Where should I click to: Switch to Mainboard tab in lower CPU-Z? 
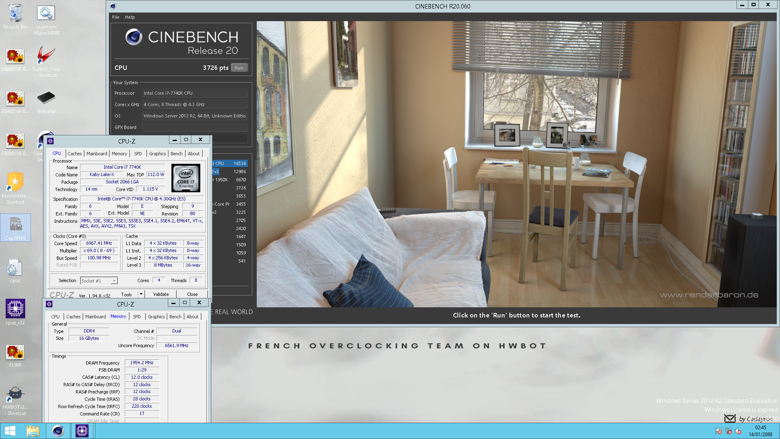95,317
